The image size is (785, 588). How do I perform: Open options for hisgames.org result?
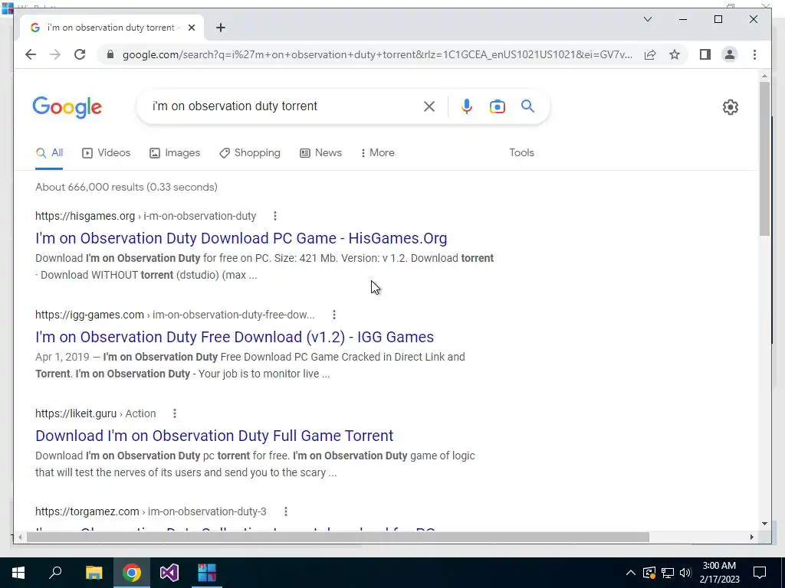[x=275, y=216]
